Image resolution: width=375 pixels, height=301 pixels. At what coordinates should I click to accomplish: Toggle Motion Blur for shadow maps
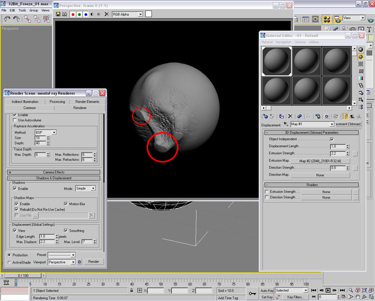click(x=66, y=204)
